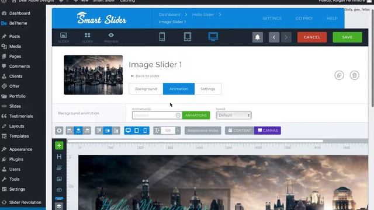Click the green SAVE button

click(x=347, y=37)
